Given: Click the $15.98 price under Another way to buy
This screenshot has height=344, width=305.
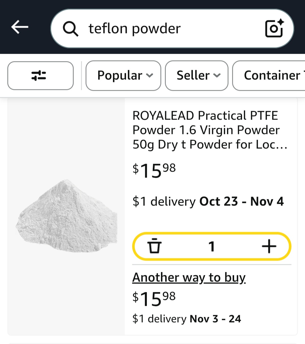Looking at the screenshot, I should pyautogui.click(x=154, y=298).
